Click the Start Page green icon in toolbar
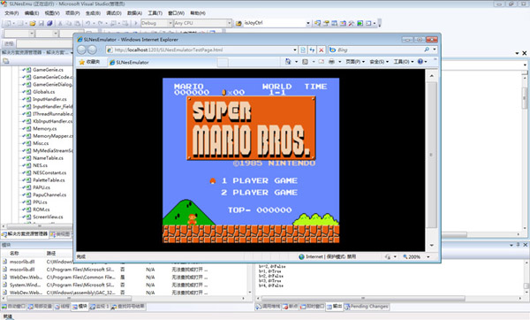530x320 pixels. pos(360,23)
